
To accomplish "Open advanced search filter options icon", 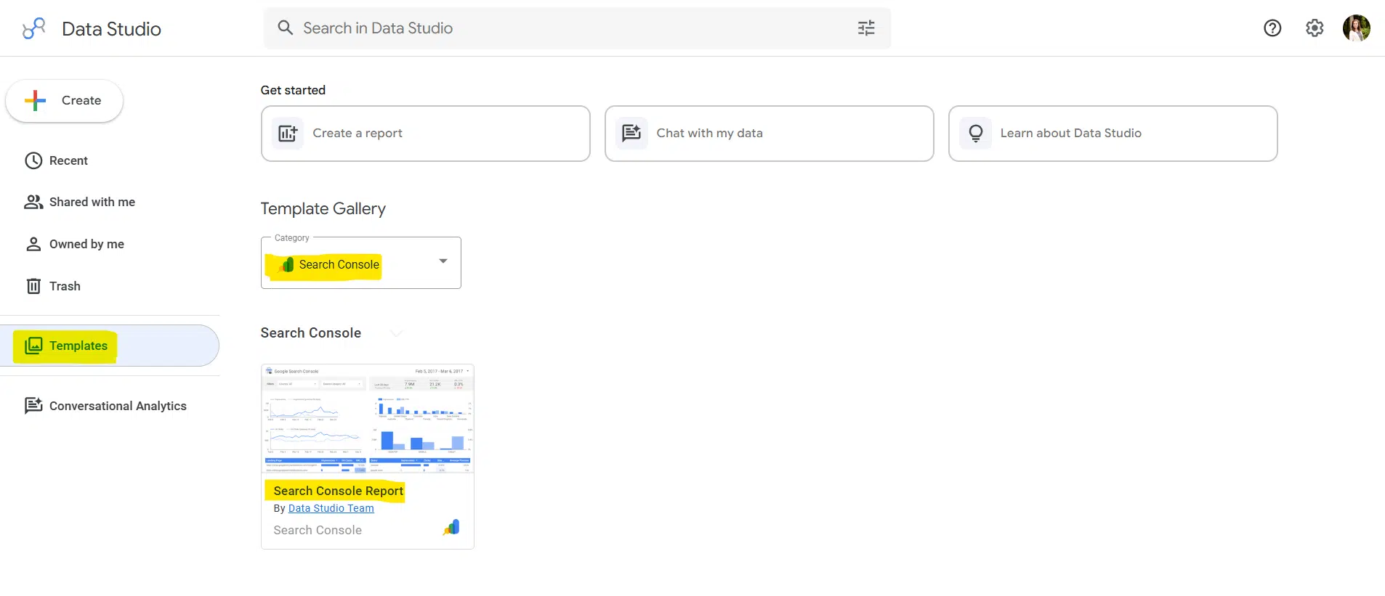I will tap(866, 28).
